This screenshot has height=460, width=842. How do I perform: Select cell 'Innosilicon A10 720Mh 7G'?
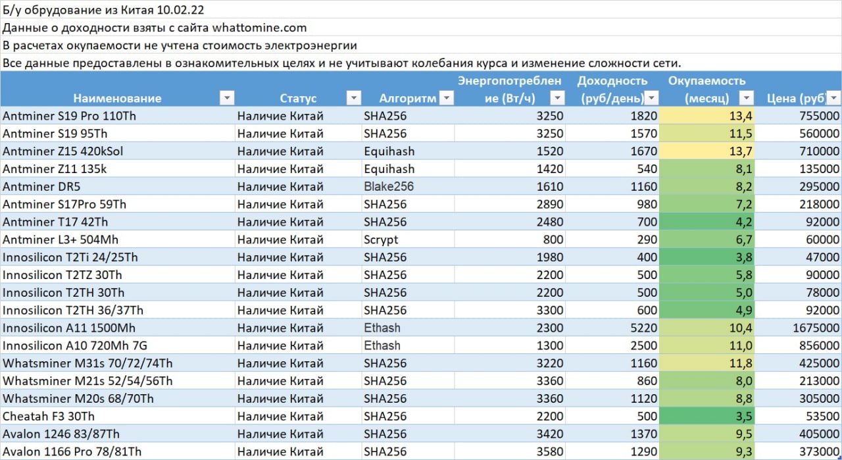pos(118,345)
